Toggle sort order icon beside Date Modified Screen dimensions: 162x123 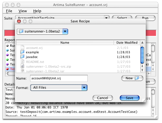coord(142,42)
